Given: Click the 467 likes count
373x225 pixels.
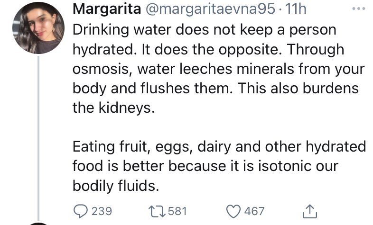Looking at the screenshot, I should coord(254,211).
